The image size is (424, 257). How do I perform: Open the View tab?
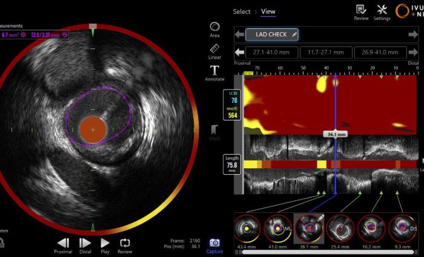(268, 11)
